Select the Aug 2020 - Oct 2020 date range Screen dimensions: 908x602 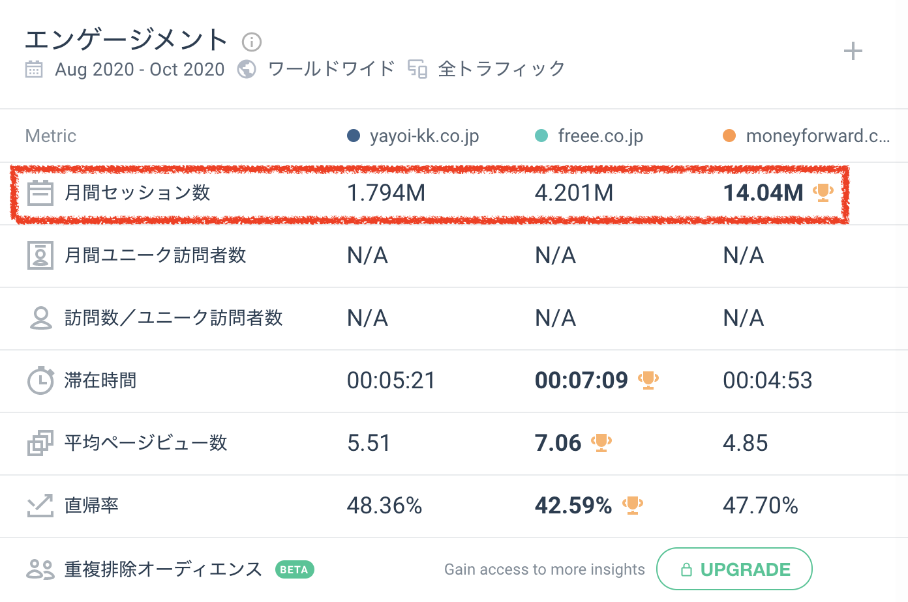[140, 69]
